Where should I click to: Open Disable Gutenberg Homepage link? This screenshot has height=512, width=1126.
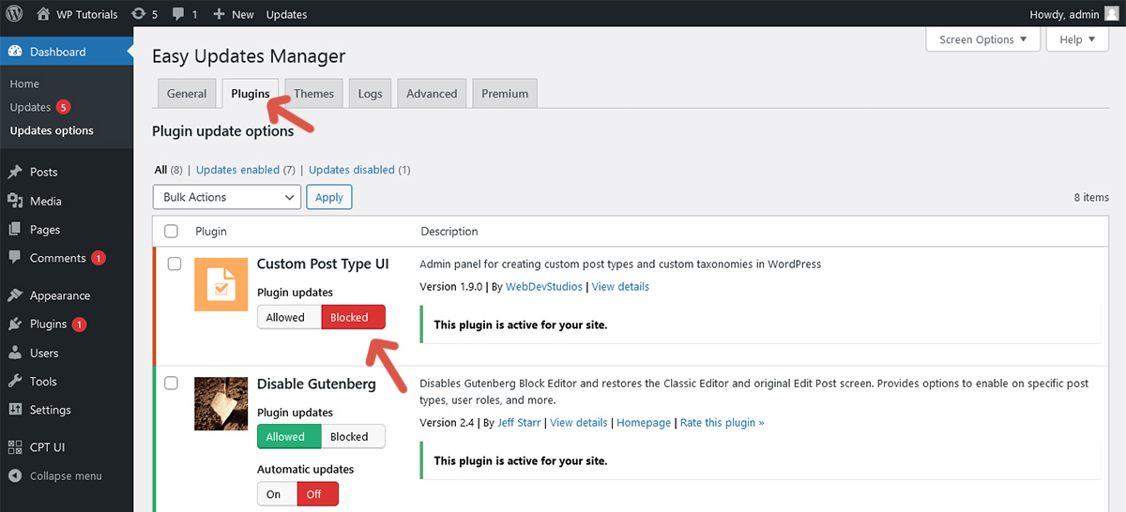coord(644,423)
